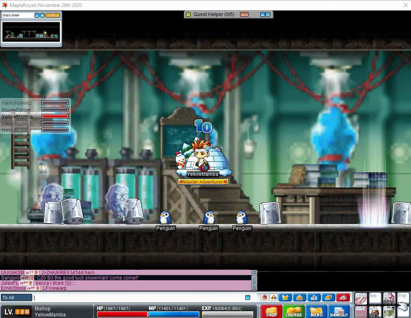Open the game Menu button

(x=316, y=311)
